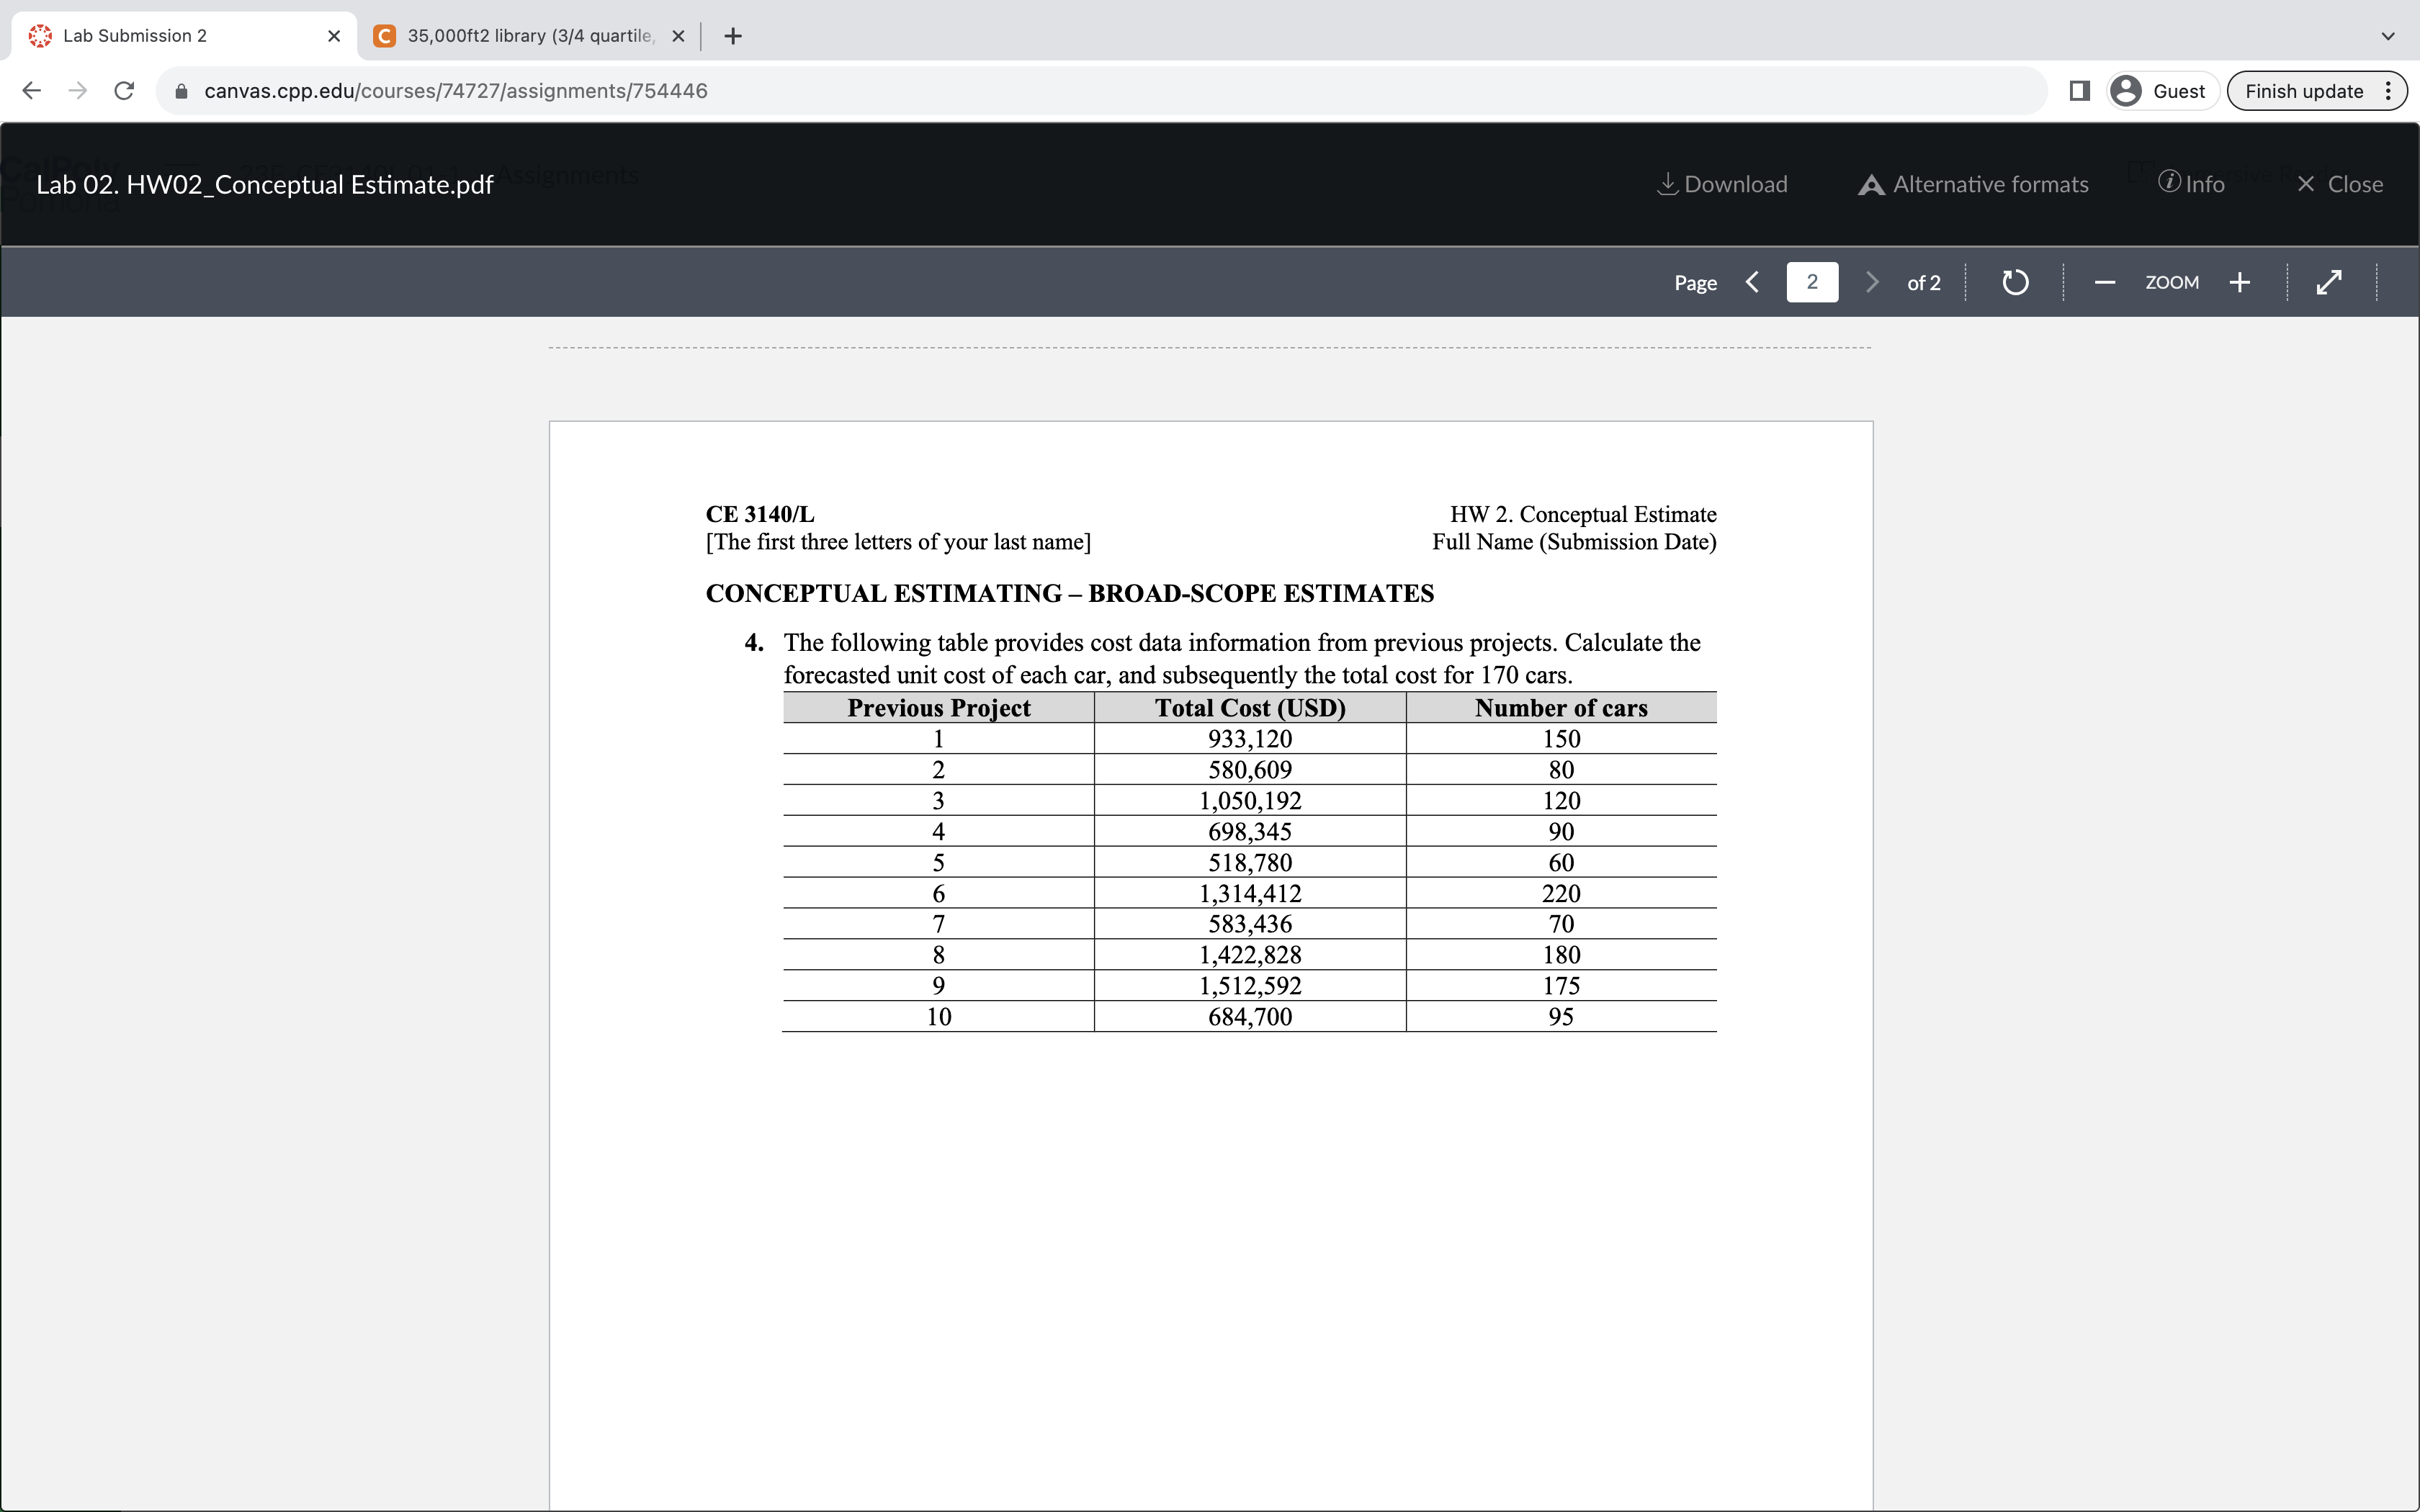Viewport: 2420px width, 1512px height.
Task: Zoom in on the PDF
Action: click(2240, 282)
